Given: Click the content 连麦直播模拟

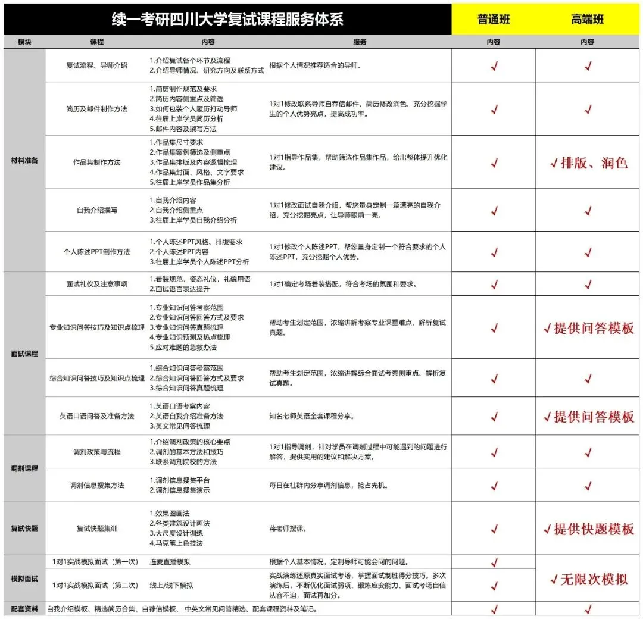Looking at the screenshot, I should (170, 562).
